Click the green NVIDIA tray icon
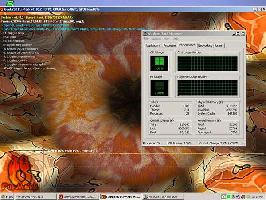This screenshot has height=200, width=266. [x=248, y=196]
